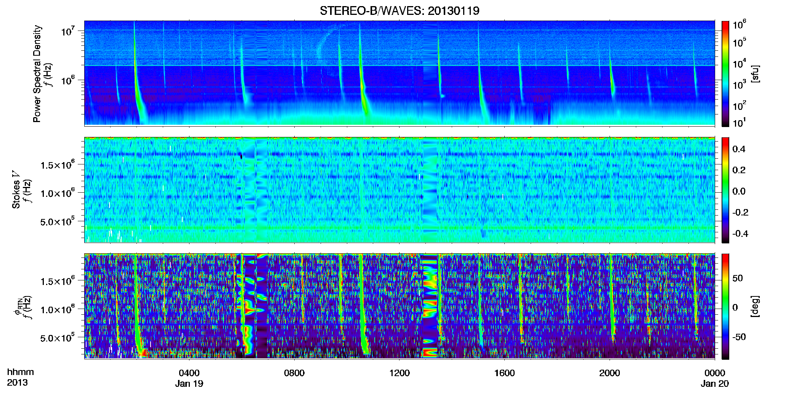Click 1.0×10^6 tick on phi RTN panel

(58, 309)
